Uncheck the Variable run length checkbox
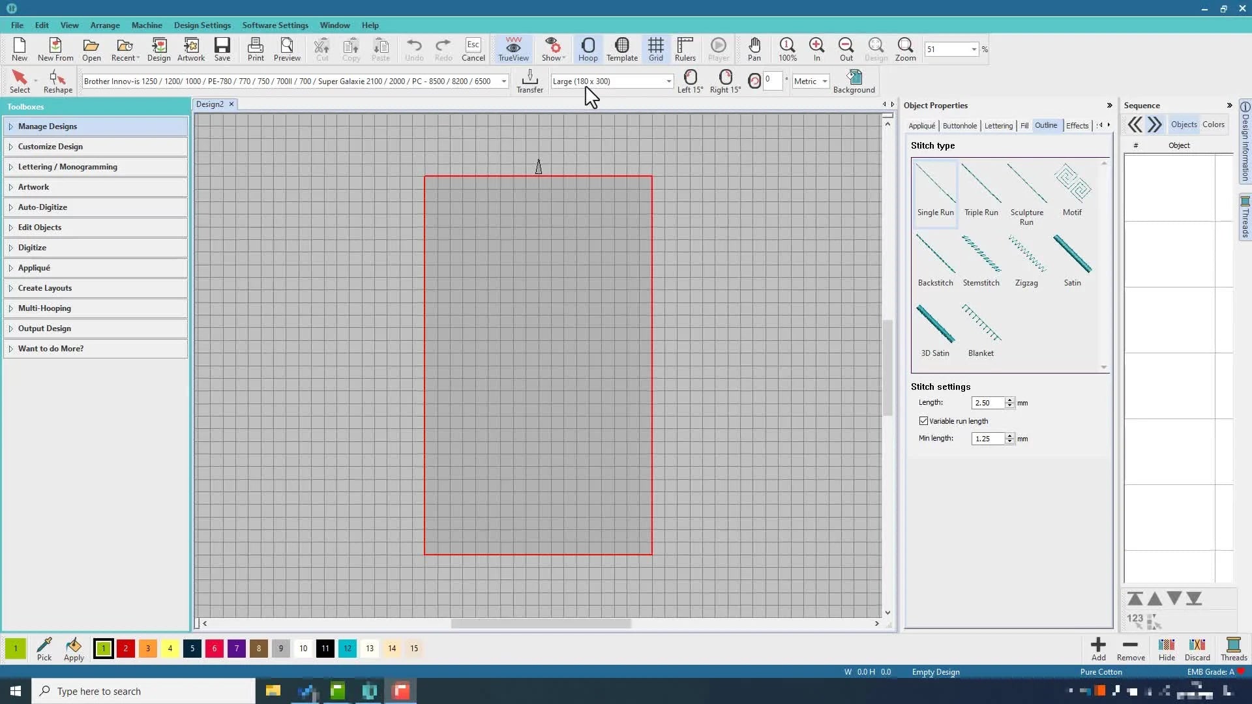This screenshot has width=1252, height=704. coord(924,420)
